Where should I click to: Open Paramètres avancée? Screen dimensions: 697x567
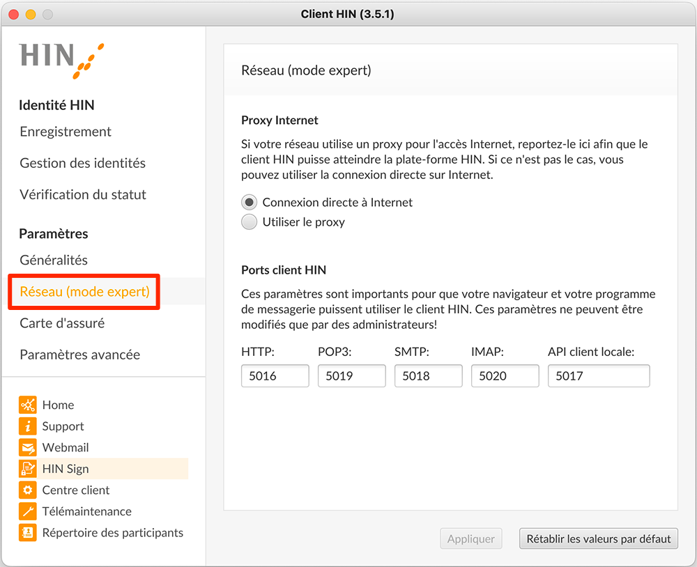tap(80, 355)
